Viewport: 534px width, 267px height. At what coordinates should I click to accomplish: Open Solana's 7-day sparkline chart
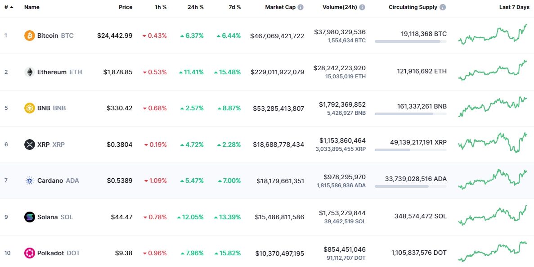tap(493, 215)
